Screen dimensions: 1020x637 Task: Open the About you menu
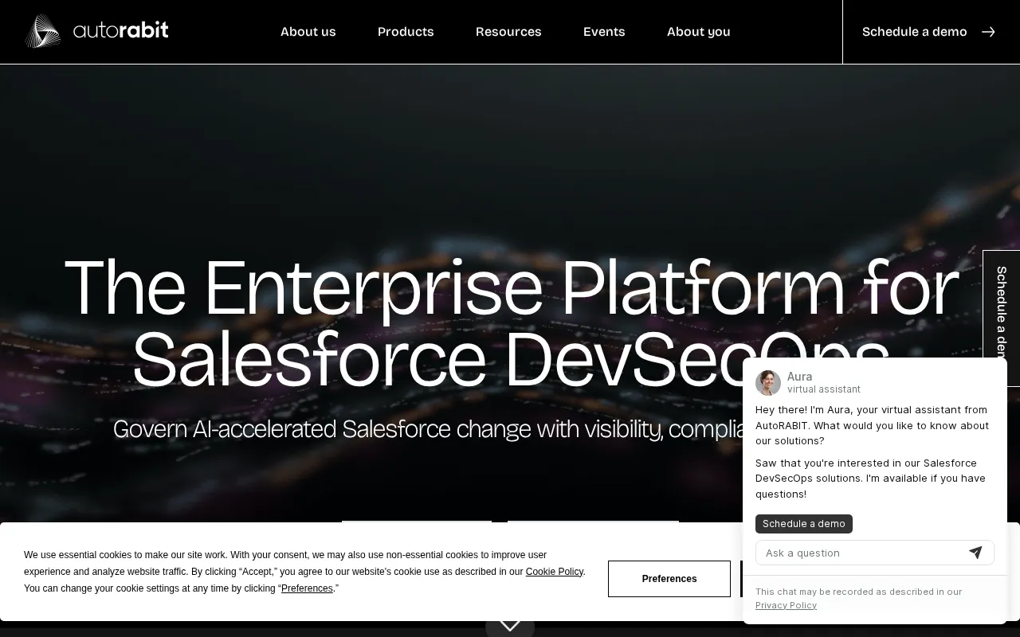coord(699,32)
